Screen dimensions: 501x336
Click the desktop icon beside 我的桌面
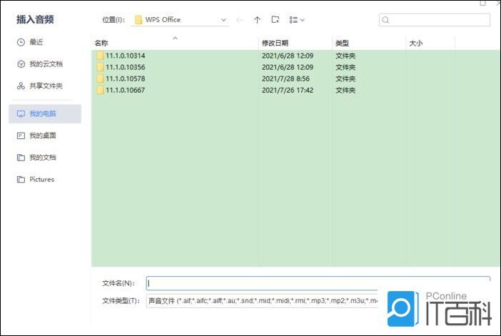[21, 136]
